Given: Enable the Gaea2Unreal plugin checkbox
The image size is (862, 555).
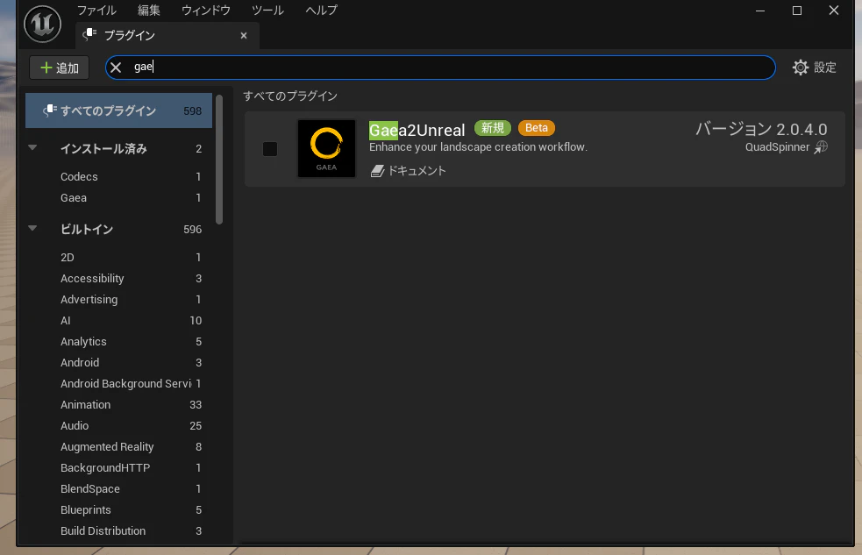Looking at the screenshot, I should [x=270, y=149].
